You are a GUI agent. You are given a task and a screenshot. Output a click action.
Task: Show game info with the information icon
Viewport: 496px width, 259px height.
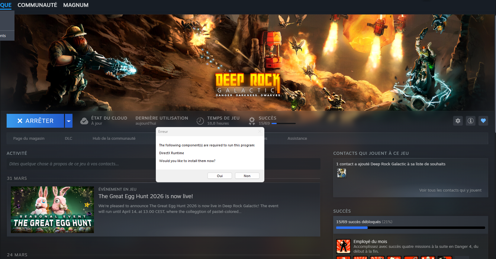tap(471, 121)
